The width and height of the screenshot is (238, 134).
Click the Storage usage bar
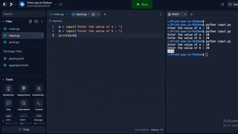tap(40, 124)
